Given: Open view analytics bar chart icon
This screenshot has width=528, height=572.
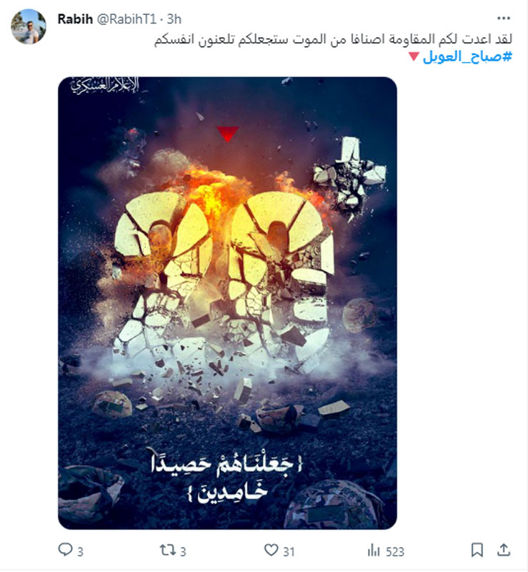Looking at the screenshot, I should tap(374, 550).
